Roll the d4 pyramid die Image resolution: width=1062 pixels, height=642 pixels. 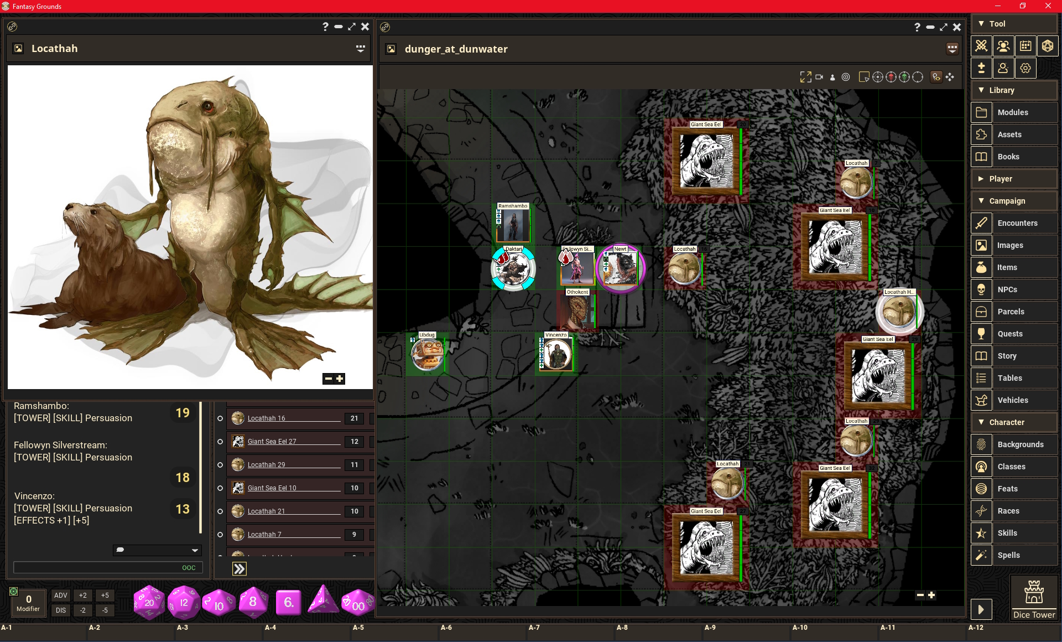pyautogui.click(x=323, y=600)
